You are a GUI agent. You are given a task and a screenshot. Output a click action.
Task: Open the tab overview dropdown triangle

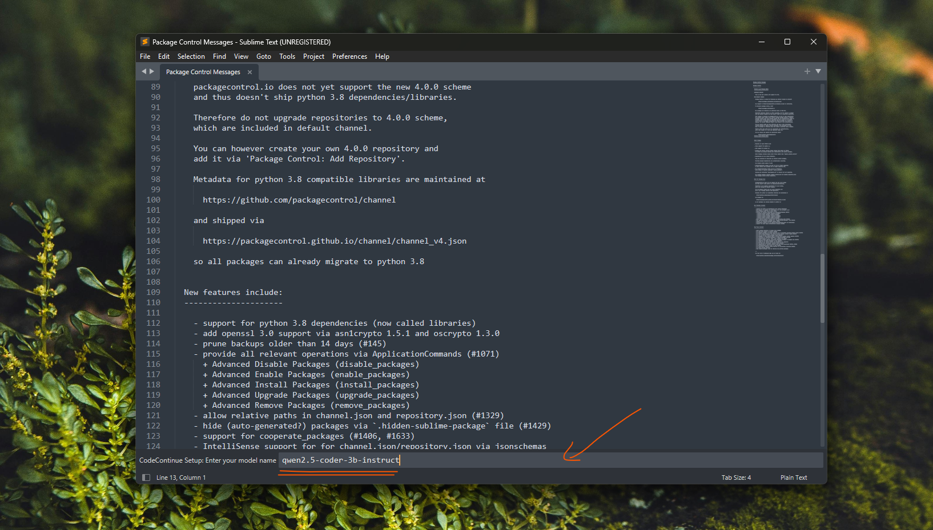[x=818, y=71]
